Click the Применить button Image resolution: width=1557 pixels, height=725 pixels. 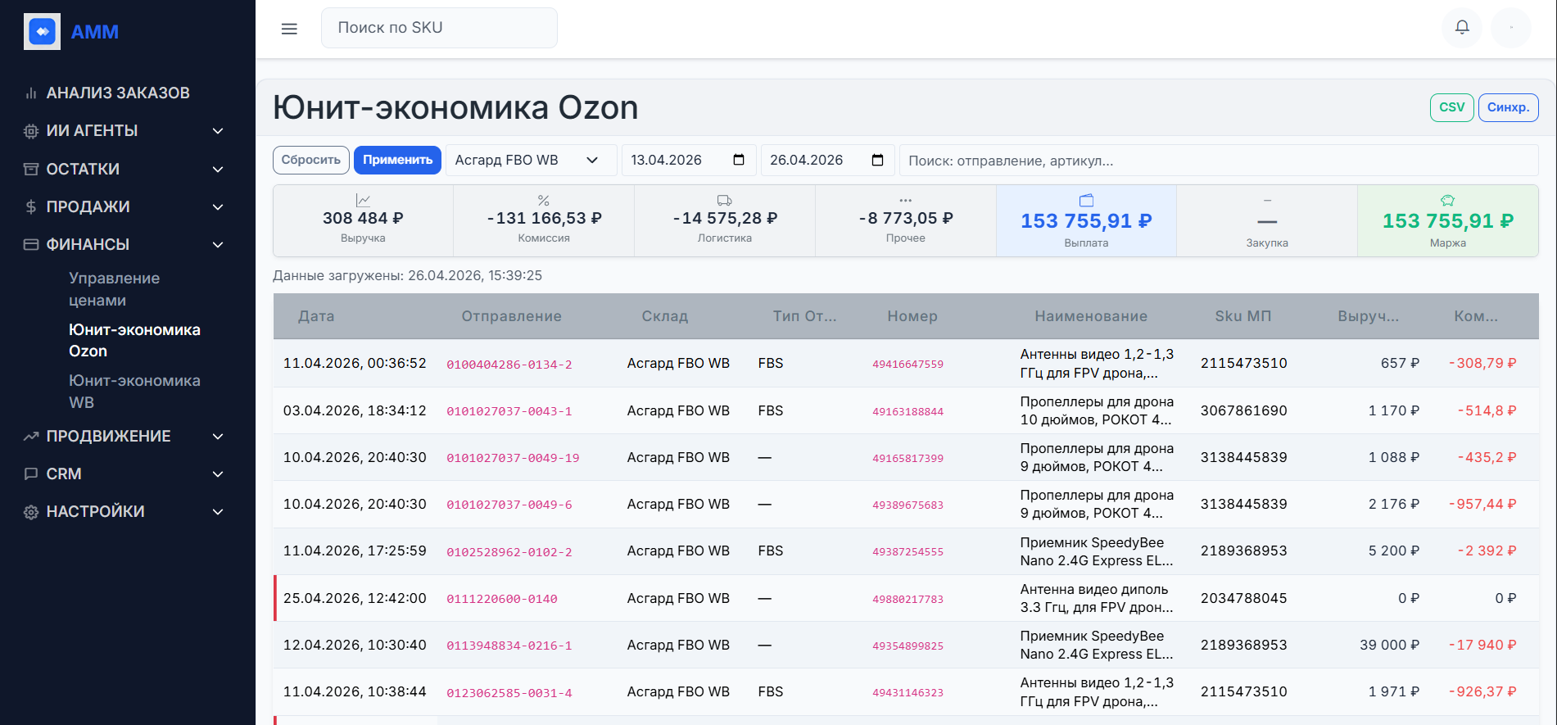[397, 160]
